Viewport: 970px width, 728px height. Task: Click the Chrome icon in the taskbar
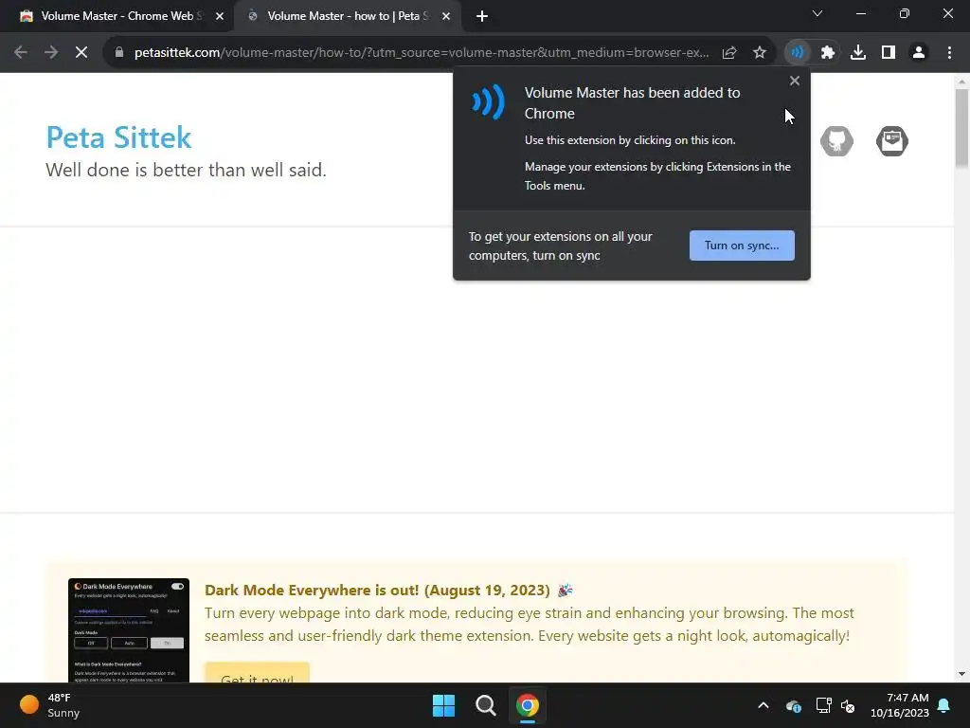tap(528, 705)
